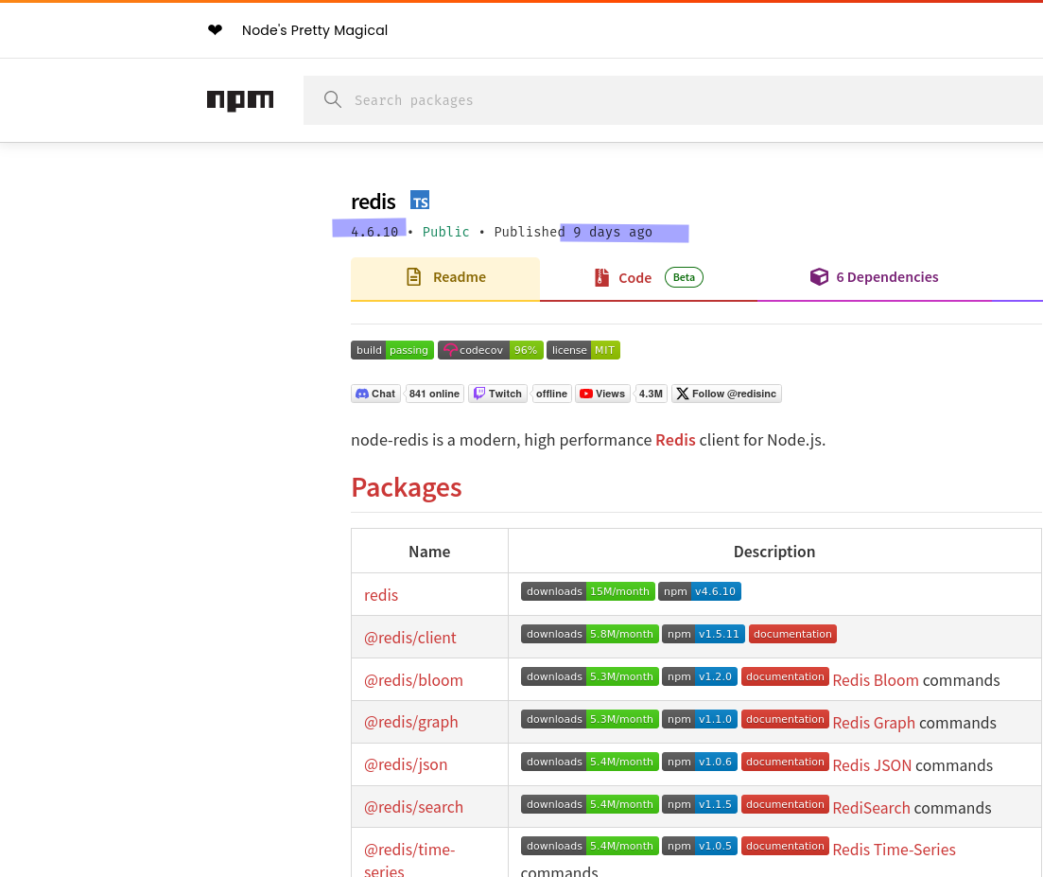Click Follow @redisinc on X badge
This screenshot has width=1043, height=877.
(x=726, y=394)
